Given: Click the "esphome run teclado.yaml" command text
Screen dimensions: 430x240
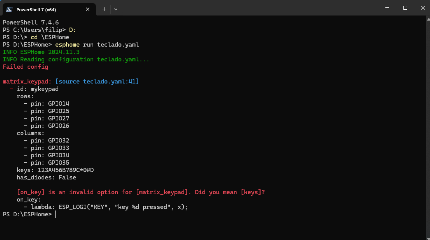Looking at the screenshot, I should tap(97, 45).
